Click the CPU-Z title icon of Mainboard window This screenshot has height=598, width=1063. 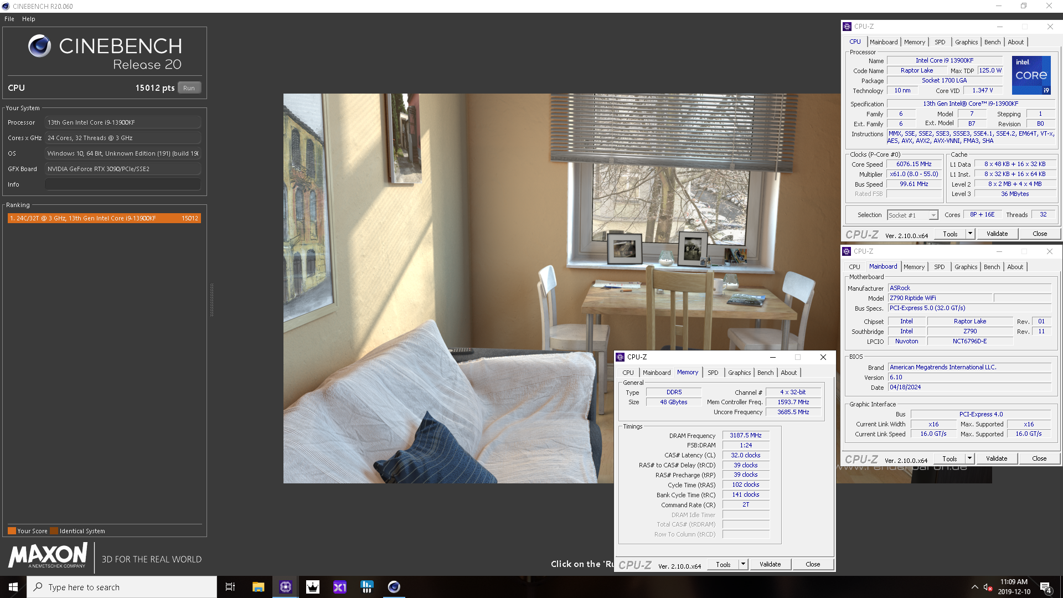847,251
